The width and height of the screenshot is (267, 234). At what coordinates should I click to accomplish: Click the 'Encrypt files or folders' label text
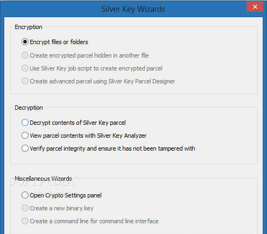(x=59, y=42)
